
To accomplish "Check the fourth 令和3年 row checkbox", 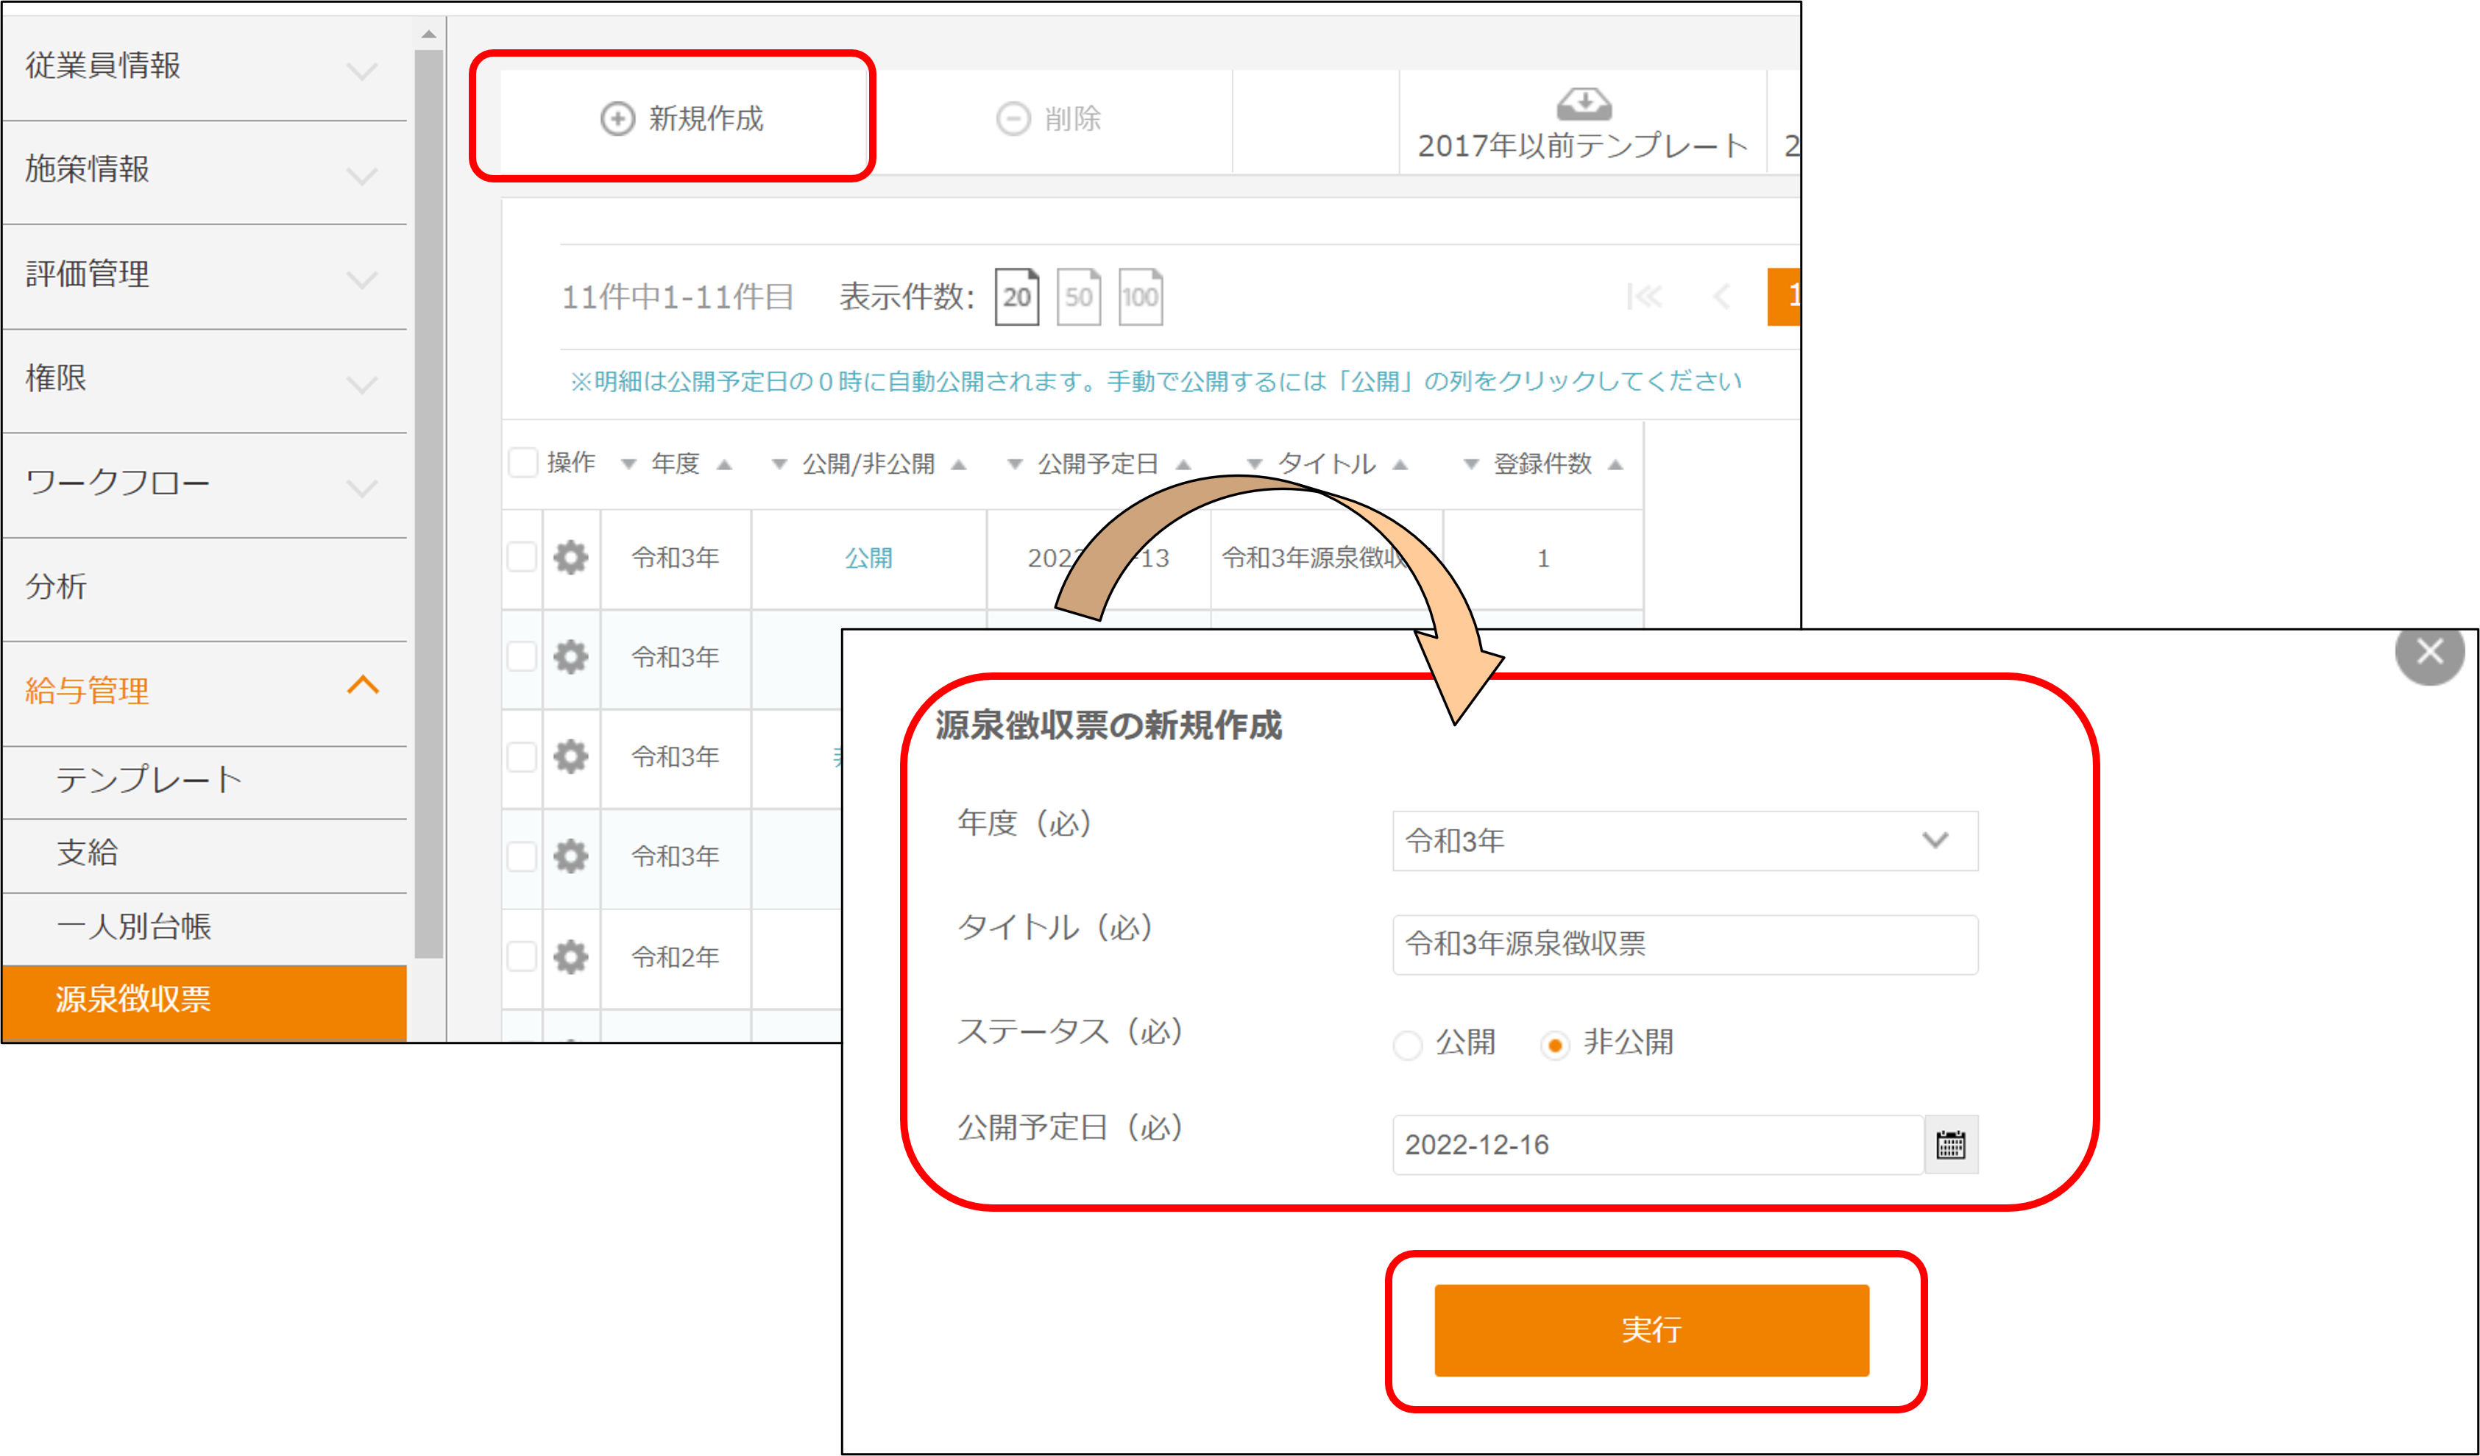I will [x=522, y=856].
